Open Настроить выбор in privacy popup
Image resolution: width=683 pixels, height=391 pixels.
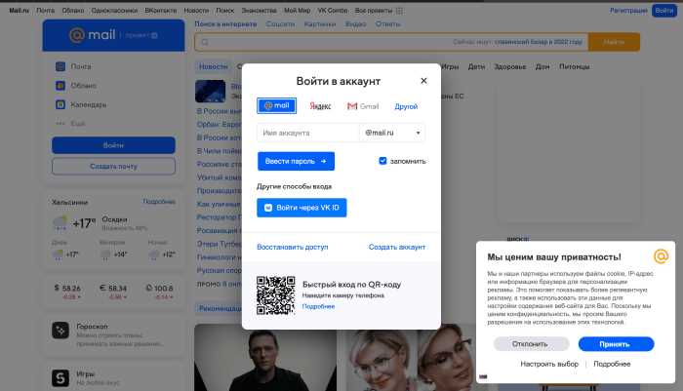[549, 364]
